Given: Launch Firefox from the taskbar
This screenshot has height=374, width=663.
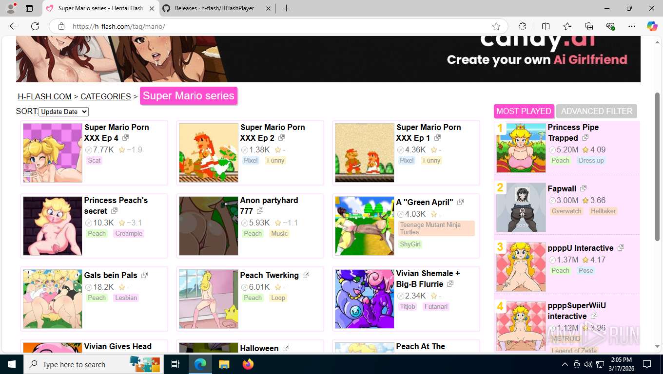Looking at the screenshot, I should point(248,364).
